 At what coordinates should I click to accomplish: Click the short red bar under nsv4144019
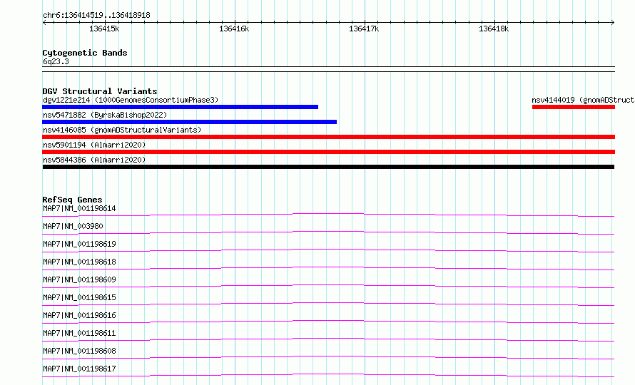tap(574, 107)
